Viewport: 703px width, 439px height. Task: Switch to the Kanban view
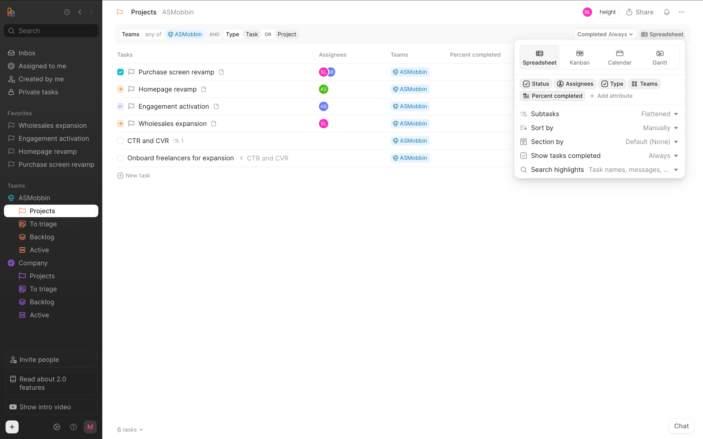tap(580, 57)
